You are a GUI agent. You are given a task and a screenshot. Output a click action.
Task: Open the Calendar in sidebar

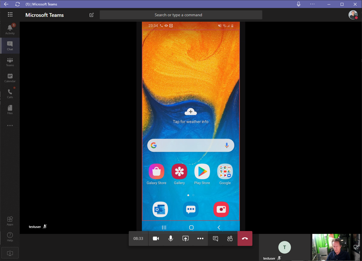10,78
